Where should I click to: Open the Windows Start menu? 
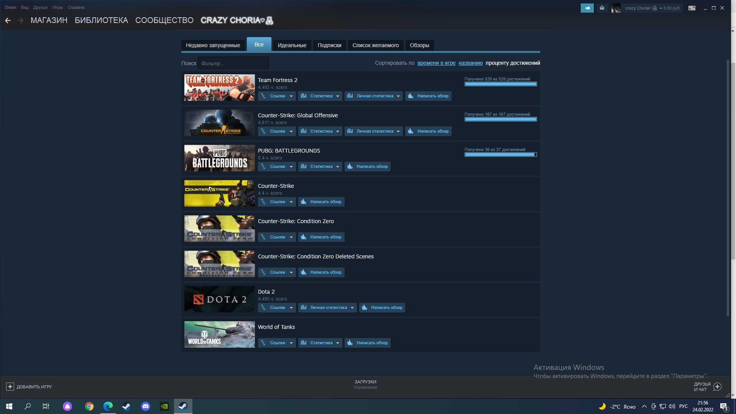tap(9, 406)
